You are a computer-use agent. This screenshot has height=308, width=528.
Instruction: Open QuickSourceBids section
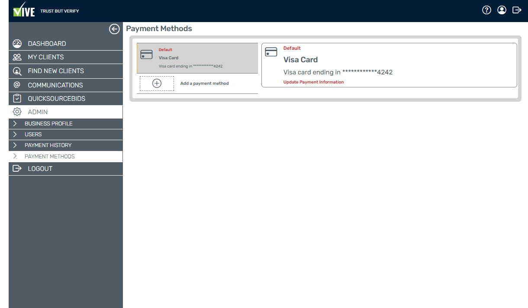click(x=66, y=99)
